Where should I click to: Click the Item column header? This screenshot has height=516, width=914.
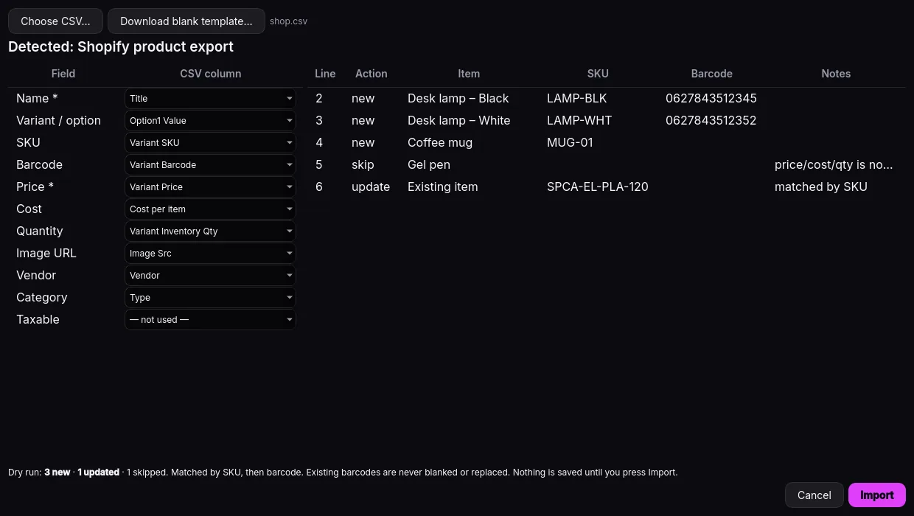pos(469,74)
